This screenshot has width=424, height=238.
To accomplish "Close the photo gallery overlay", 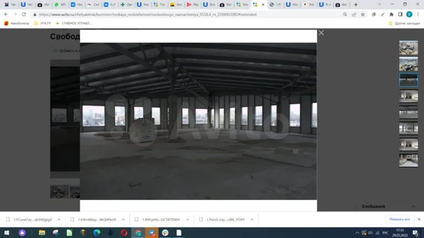I will pos(321,33).
